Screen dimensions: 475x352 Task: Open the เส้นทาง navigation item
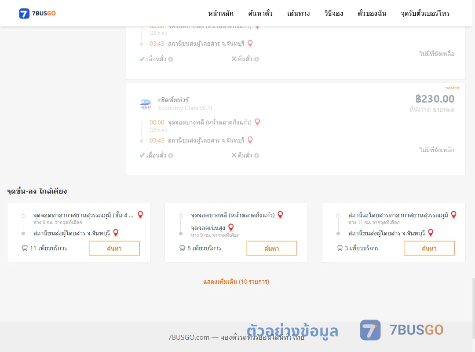[298, 13]
